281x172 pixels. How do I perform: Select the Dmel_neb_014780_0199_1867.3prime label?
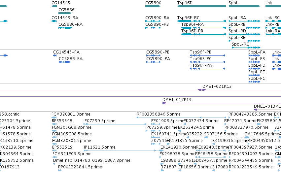click(x=92, y=161)
